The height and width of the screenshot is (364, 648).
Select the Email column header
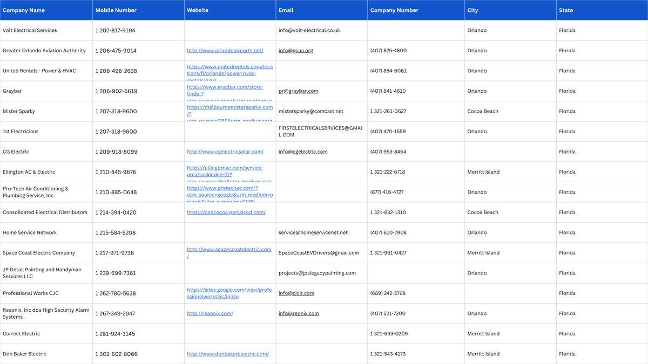click(x=322, y=10)
